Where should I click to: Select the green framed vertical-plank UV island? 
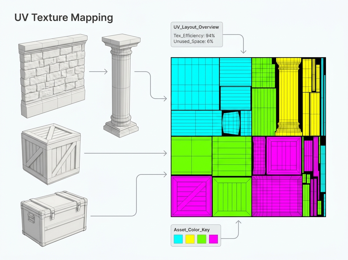(x=232, y=197)
